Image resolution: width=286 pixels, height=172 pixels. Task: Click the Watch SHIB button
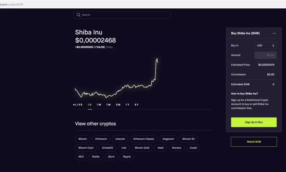click(x=254, y=142)
